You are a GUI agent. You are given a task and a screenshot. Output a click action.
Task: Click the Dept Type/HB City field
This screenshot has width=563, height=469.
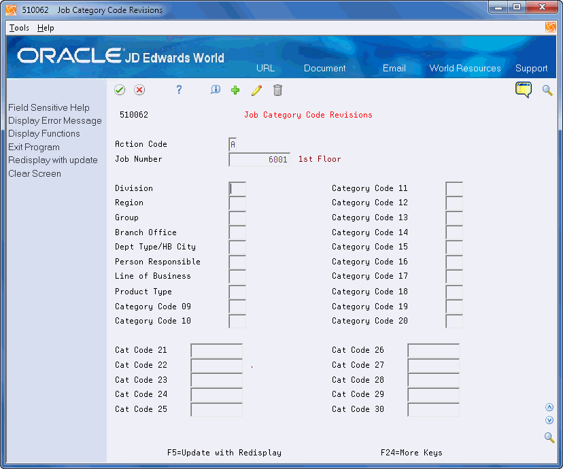(x=237, y=247)
